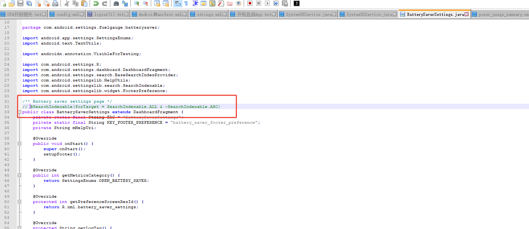
Task: Click the Save All icon
Action: pyautogui.click(x=29, y=3)
